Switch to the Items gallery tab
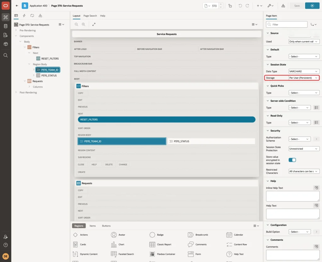 point(93,226)
